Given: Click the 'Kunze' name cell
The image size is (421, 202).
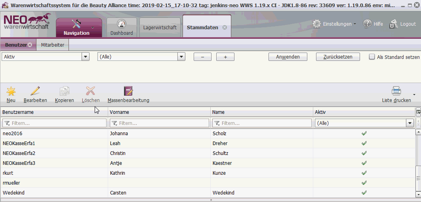Looking at the screenshot, I should pos(262,173).
